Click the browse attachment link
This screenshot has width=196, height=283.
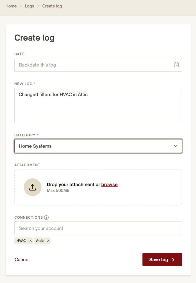(109, 184)
